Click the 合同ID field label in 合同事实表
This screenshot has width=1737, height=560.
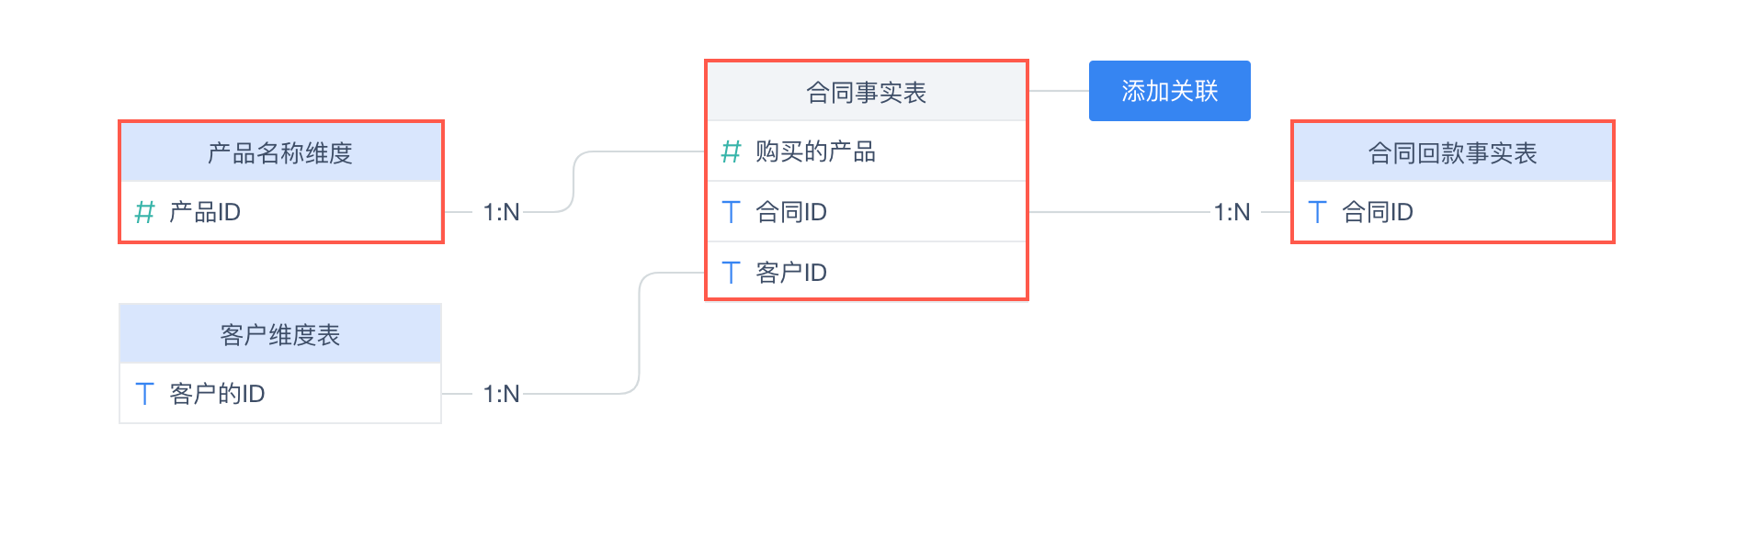tap(791, 212)
